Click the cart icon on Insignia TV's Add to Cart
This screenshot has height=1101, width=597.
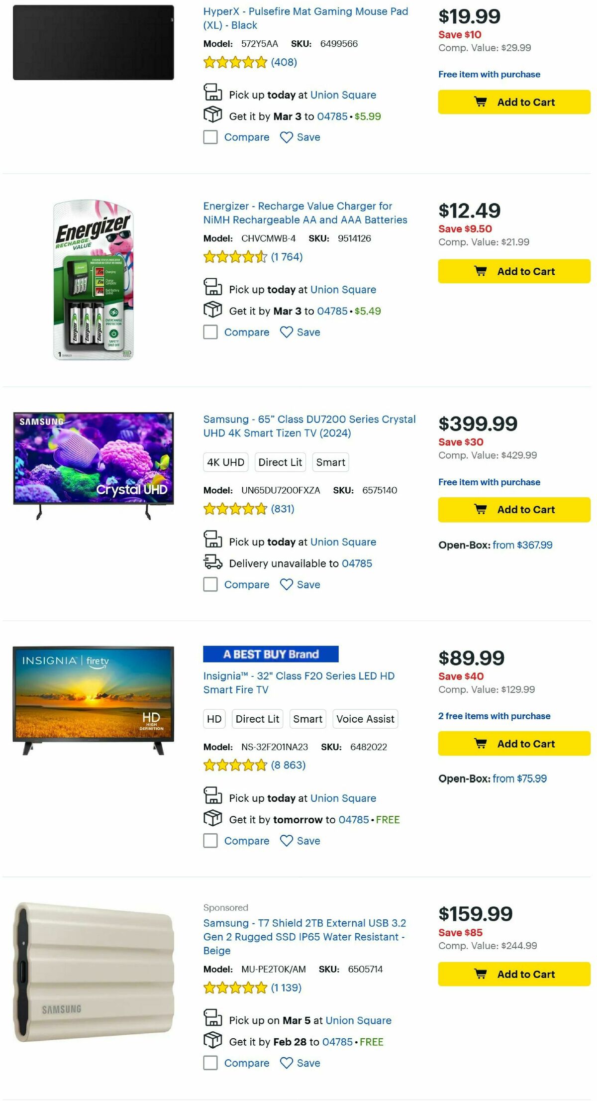[481, 743]
